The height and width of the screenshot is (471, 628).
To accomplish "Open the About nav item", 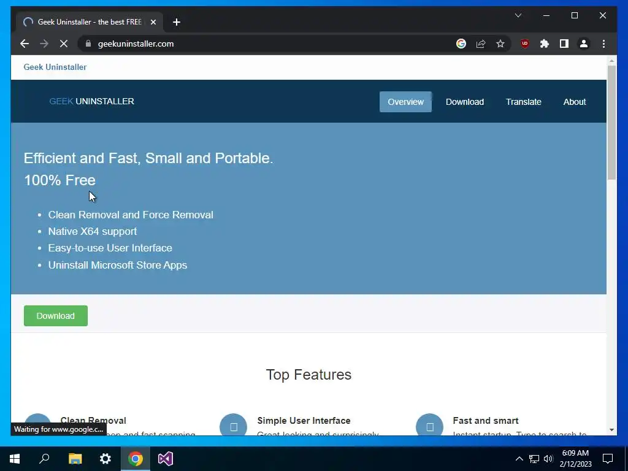I will point(574,102).
